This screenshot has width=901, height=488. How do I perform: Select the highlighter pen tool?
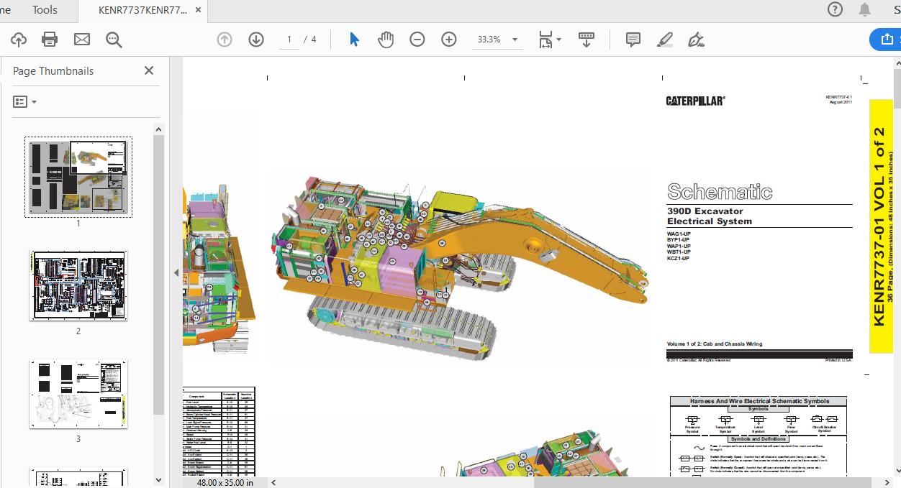(665, 40)
